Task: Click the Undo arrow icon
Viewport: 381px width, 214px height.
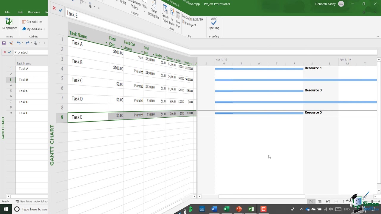Action: point(18,43)
